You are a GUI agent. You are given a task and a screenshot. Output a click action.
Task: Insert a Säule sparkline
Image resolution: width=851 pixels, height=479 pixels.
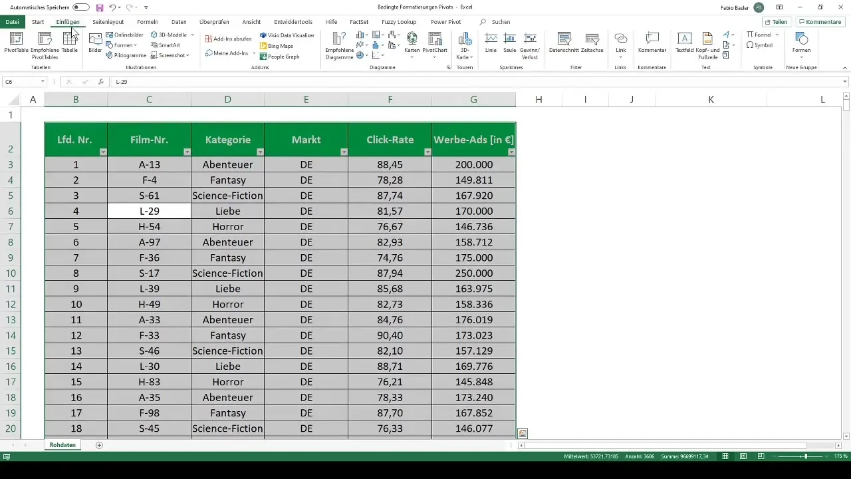(510, 42)
